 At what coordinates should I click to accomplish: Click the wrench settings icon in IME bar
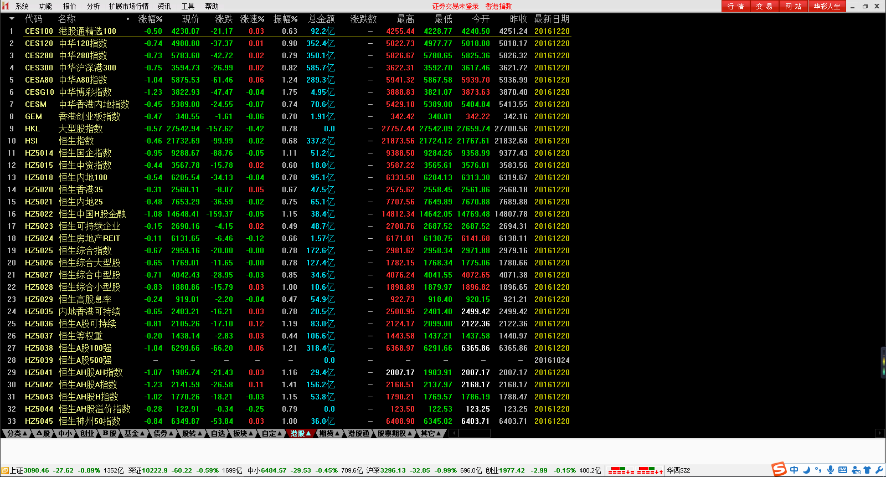pos(879,470)
